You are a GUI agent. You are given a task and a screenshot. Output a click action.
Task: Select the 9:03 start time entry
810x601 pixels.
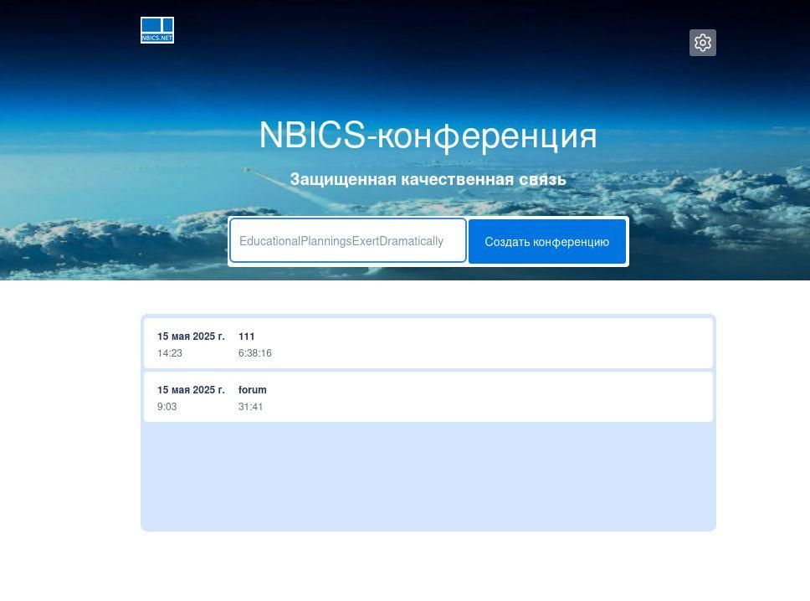167,407
